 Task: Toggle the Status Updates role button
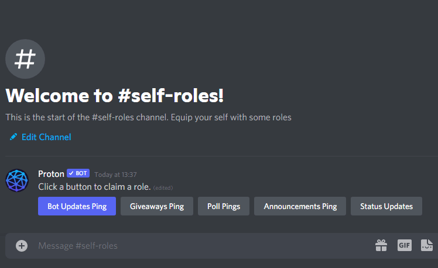pos(386,206)
